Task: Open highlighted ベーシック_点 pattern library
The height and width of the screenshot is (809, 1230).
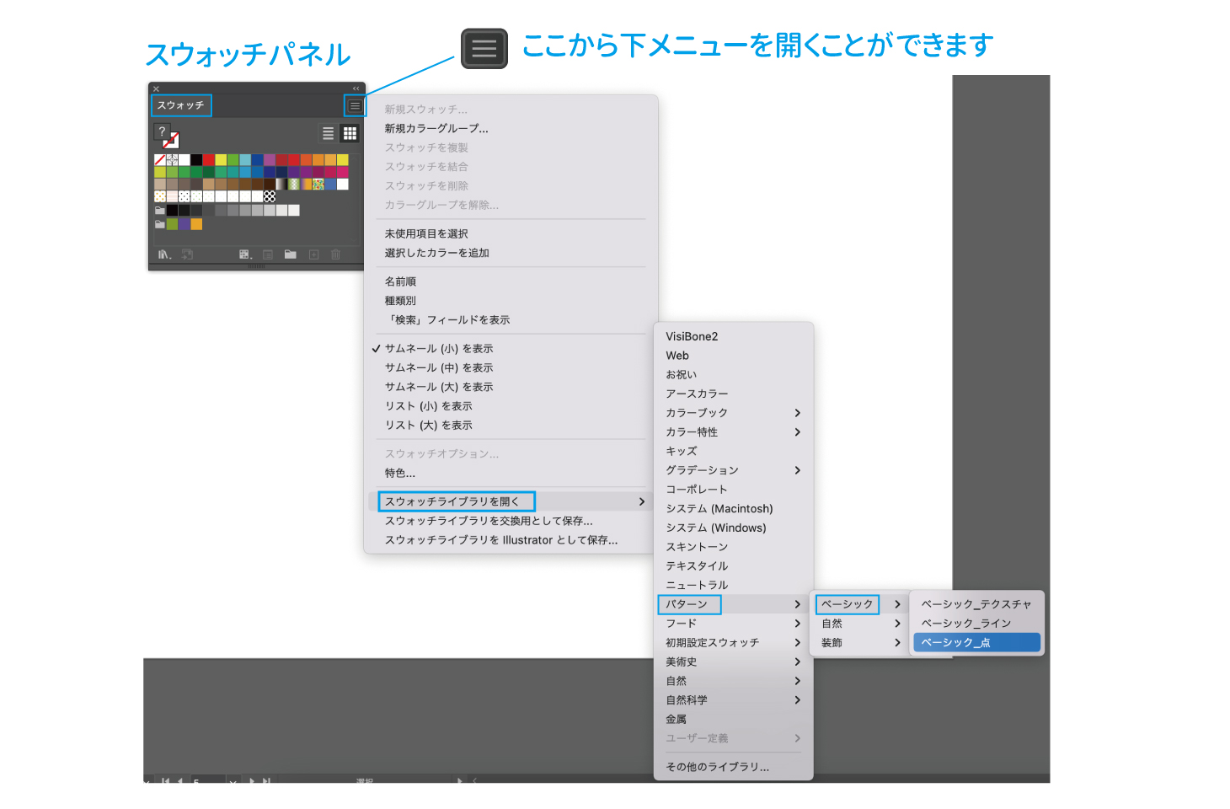Action: click(977, 642)
